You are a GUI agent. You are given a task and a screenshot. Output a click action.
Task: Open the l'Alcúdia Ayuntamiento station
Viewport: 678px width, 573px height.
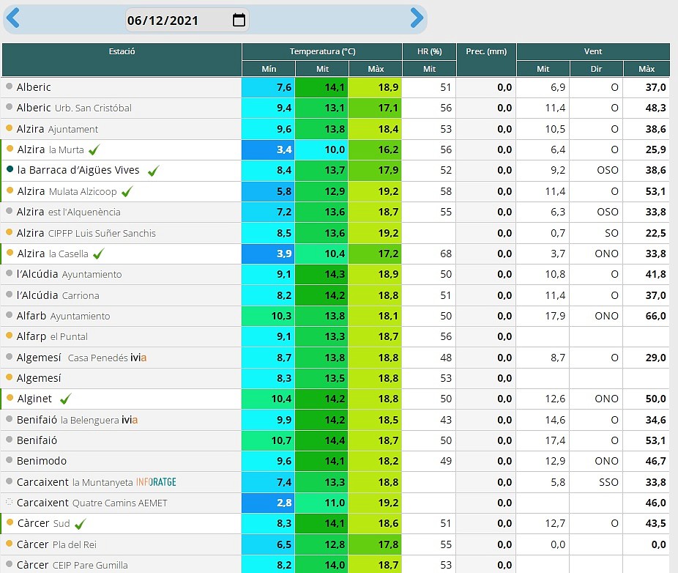pos(69,274)
